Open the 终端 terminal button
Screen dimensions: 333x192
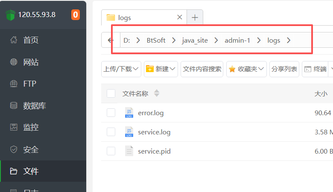315,69
